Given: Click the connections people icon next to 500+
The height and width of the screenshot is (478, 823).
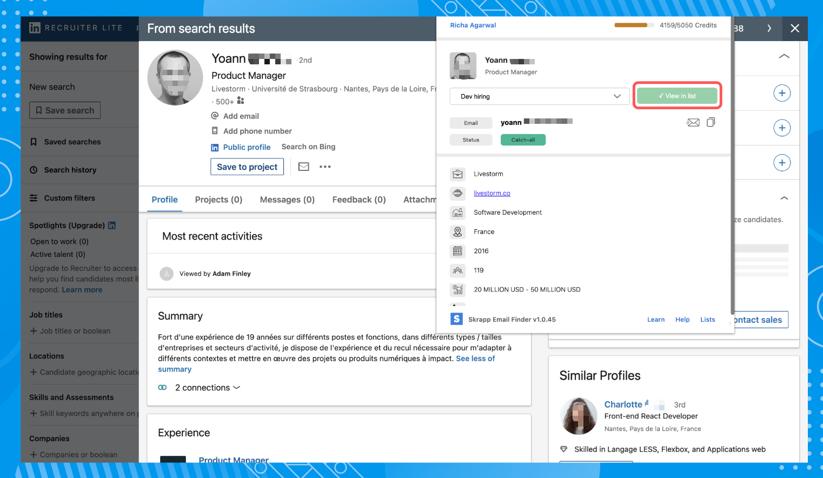Looking at the screenshot, I should (x=241, y=101).
